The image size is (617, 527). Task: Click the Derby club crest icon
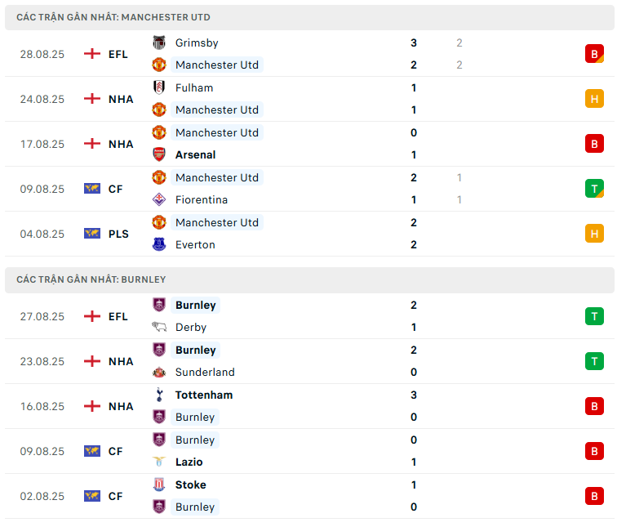pyautogui.click(x=159, y=327)
